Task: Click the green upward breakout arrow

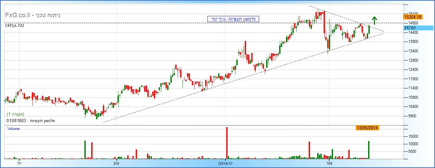Action: [374, 20]
